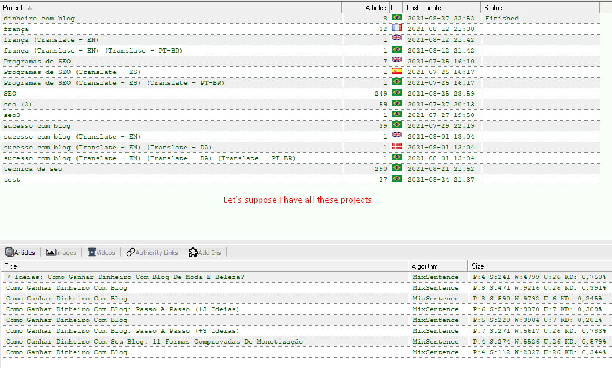Switch to the Articles tab
Screen dimensions: 612x368
point(20,253)
